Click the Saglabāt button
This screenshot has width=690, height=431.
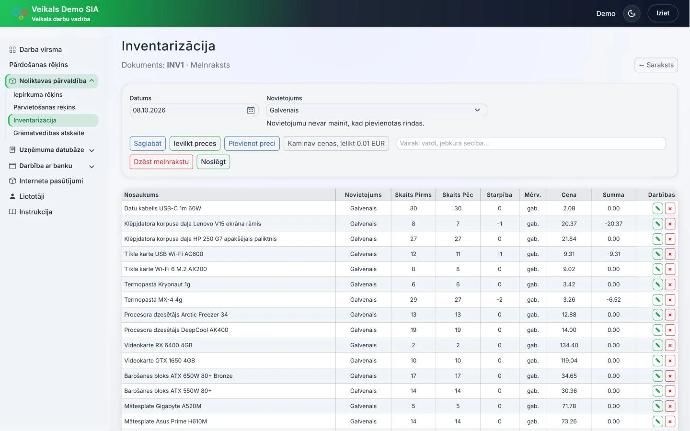(x=148, y=144)
